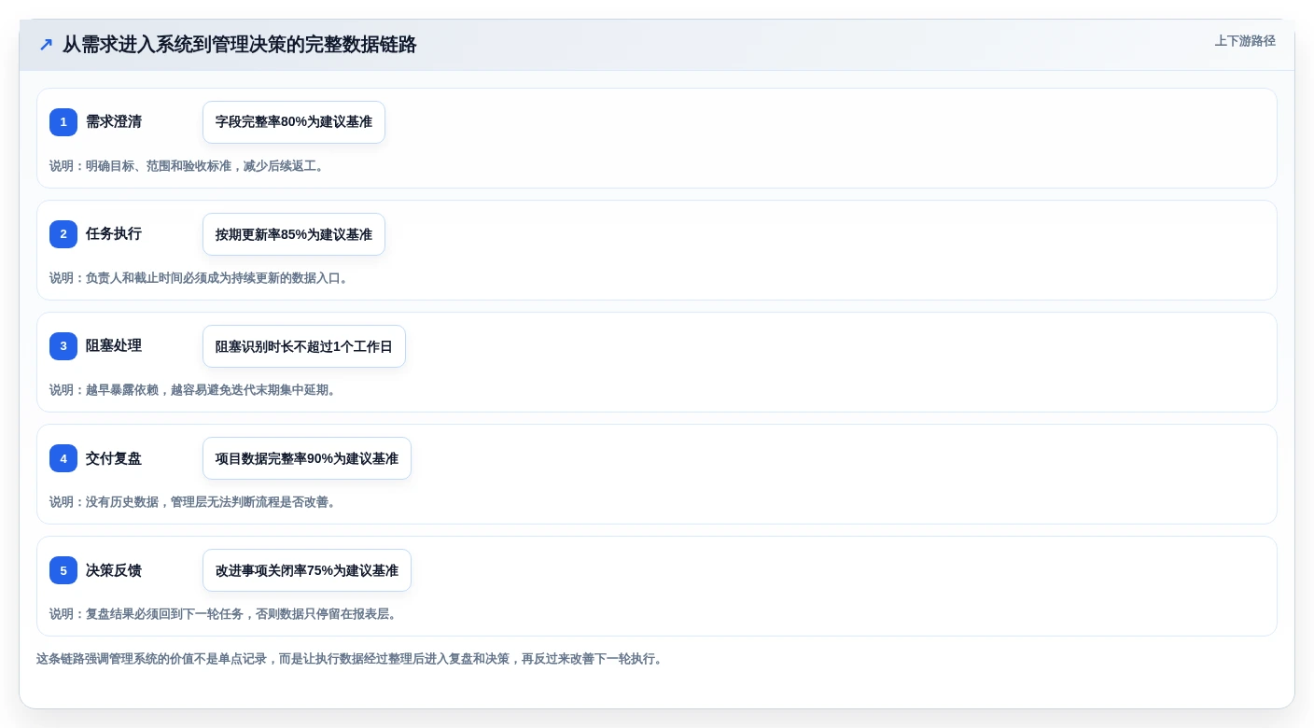Select the 决策反馈 step title
This screenshot has height=728, width=1314.
point(114,570)
